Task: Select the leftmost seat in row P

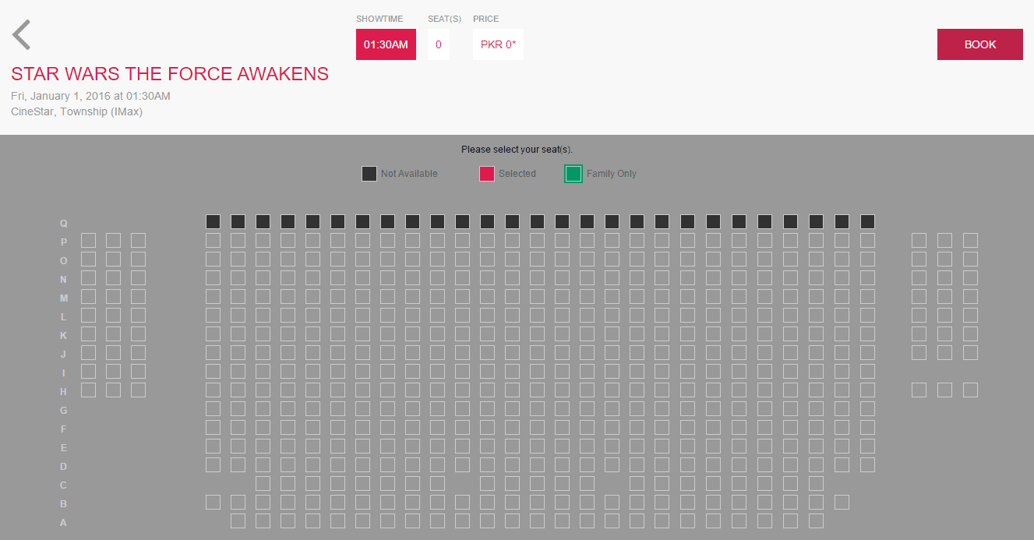Action: (88, 240)
